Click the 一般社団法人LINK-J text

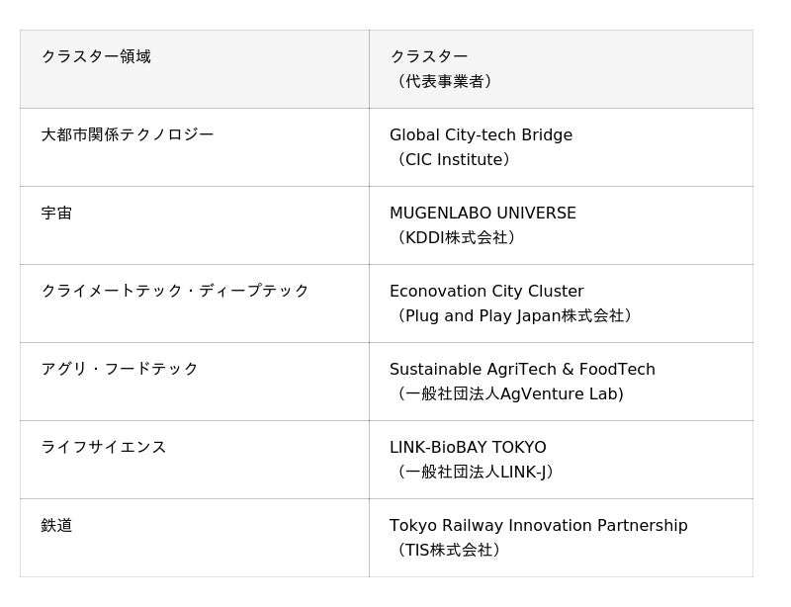click(475, 473)
